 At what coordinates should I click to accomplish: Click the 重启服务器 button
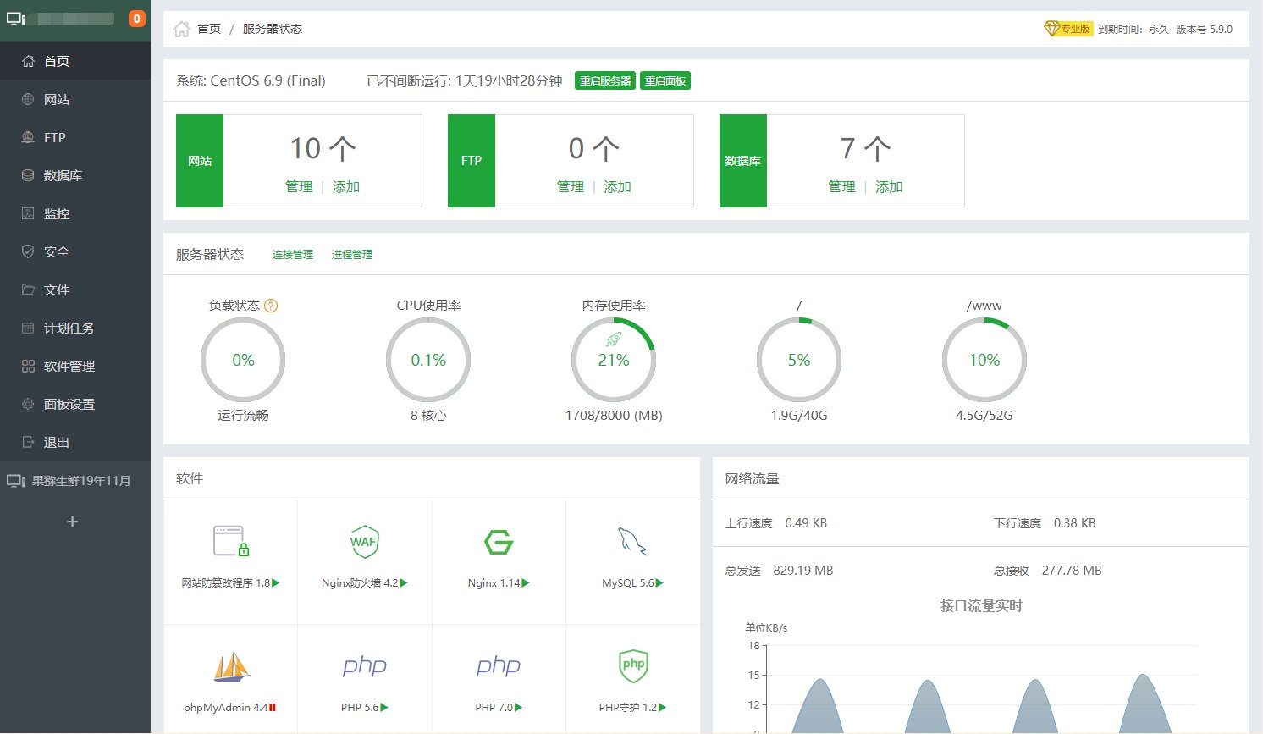coord(605,80)
